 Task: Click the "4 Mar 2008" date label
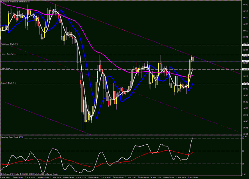(5, 177)
